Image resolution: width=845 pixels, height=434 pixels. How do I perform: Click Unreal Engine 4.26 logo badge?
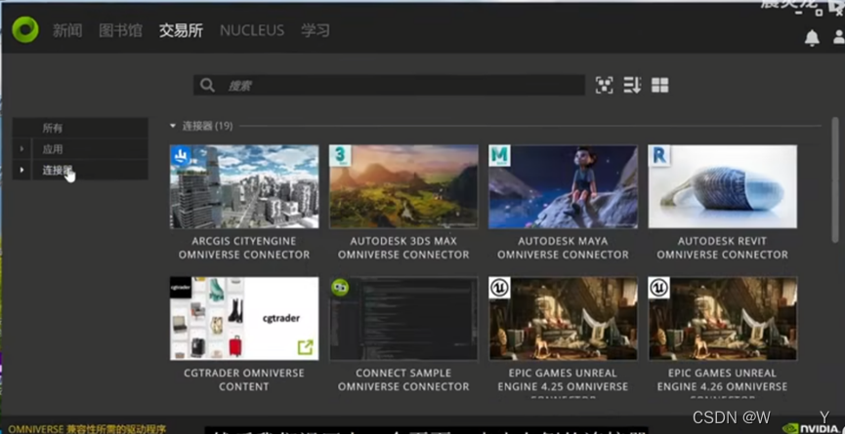pyautogui.click(x=659, y=288)
